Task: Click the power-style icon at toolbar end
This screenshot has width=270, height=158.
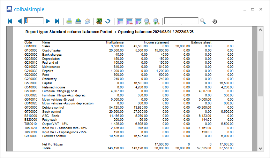Action: coord(215,21)
